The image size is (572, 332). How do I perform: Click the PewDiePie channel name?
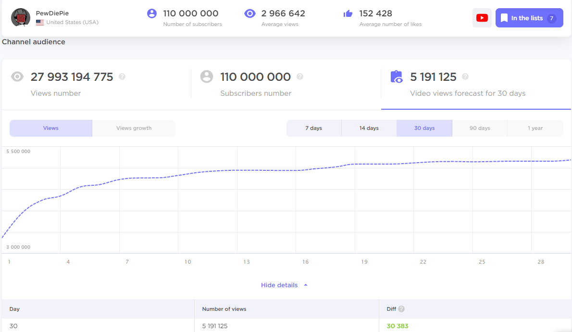(52, 13)
